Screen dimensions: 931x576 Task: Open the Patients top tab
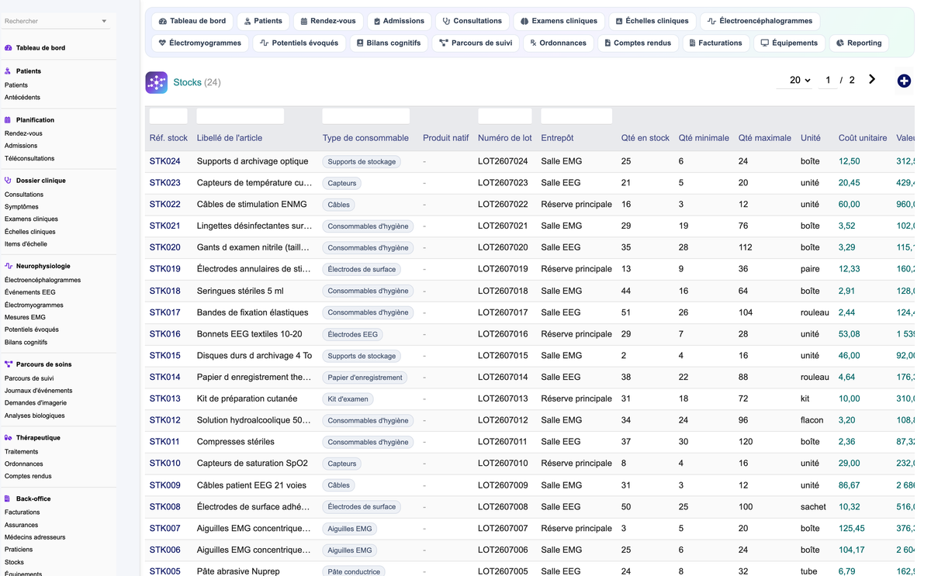coord(262,22)
